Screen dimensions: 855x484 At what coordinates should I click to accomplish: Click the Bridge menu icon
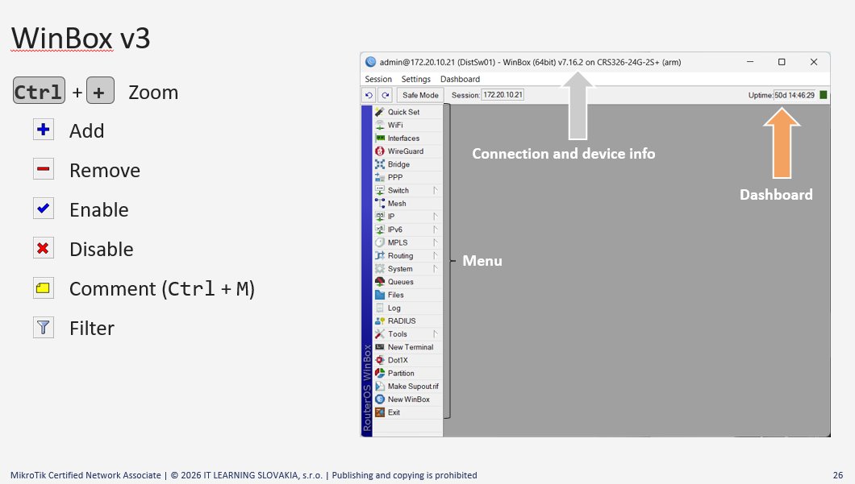[380, 163]
